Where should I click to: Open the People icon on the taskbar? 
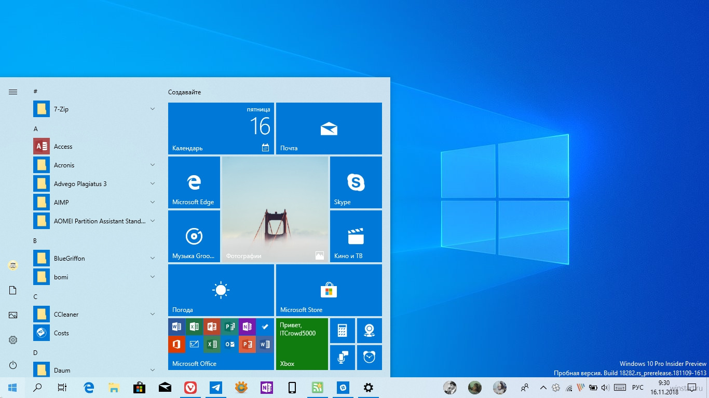pos(525,388)
